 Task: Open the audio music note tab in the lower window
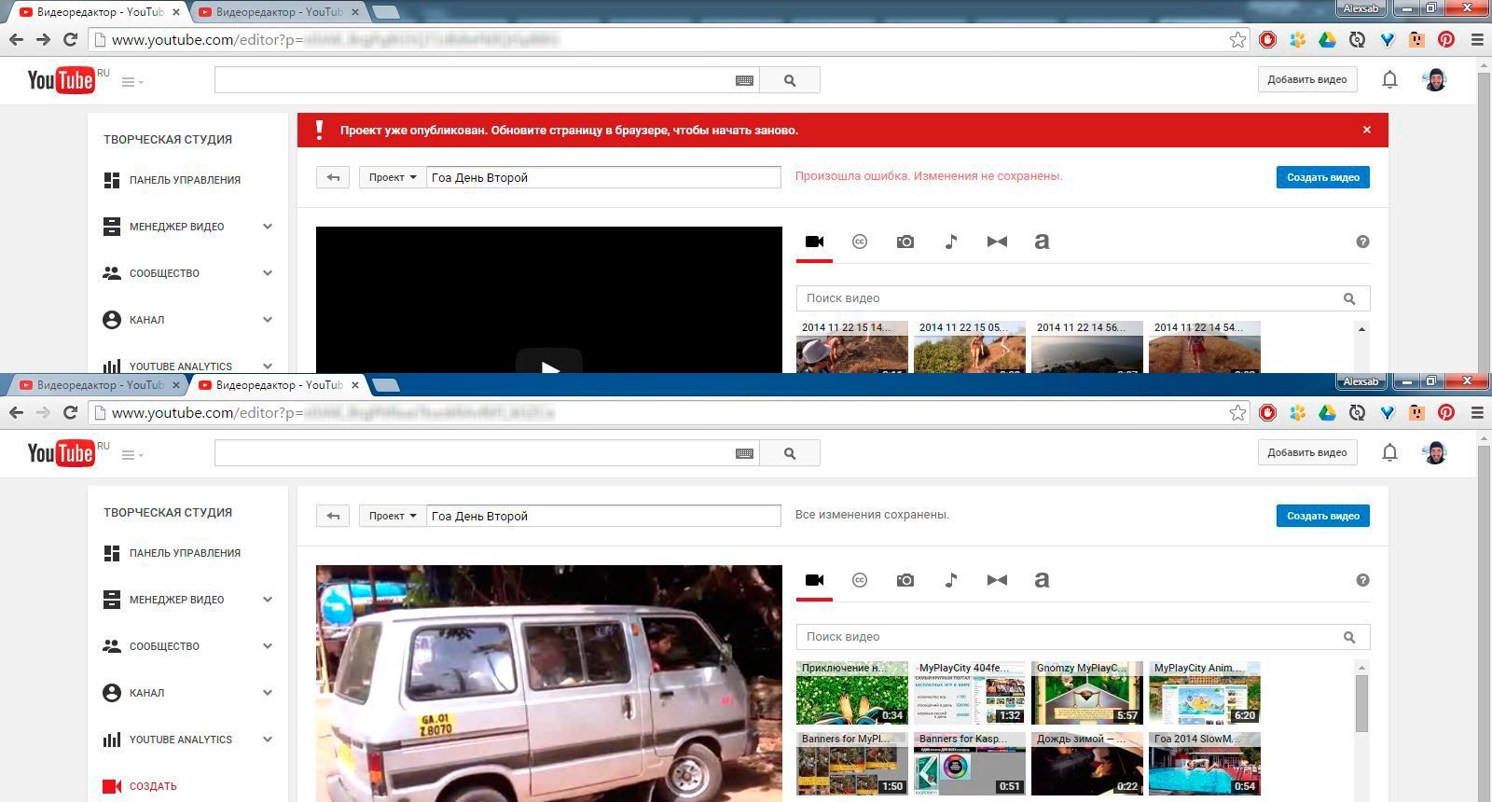coord(950,580)
